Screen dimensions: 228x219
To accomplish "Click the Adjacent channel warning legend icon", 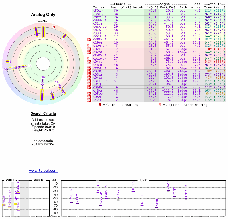I will pos(160,105).
